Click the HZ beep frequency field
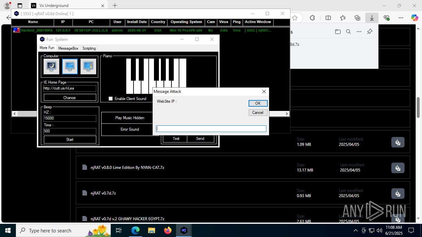This screenshot has height=237, width=422. [70, 118]
